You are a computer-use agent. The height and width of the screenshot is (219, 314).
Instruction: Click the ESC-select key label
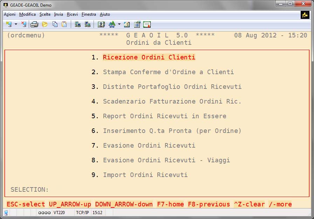26,204
